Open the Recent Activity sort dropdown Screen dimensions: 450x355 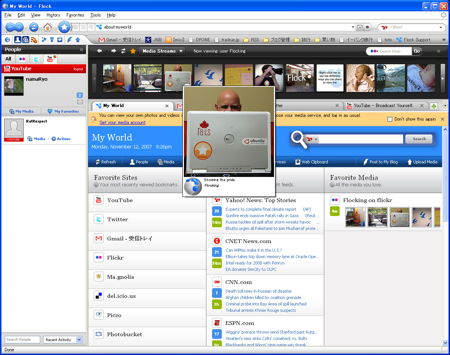62,340
